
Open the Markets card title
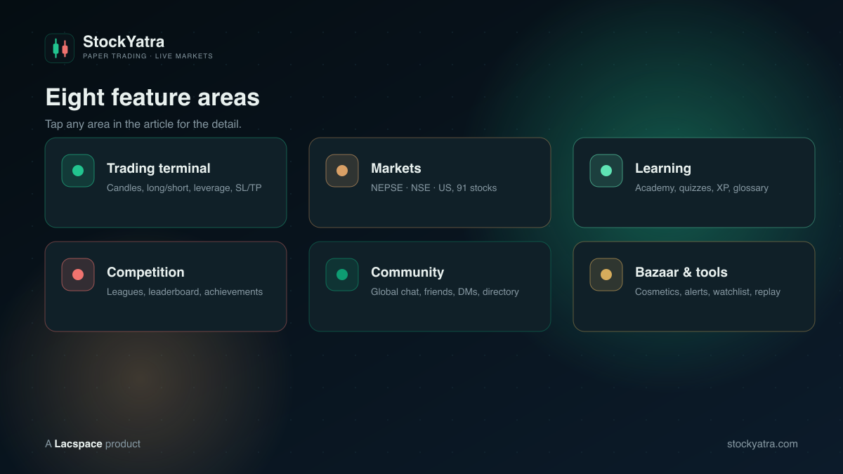[x=396, y=169]
